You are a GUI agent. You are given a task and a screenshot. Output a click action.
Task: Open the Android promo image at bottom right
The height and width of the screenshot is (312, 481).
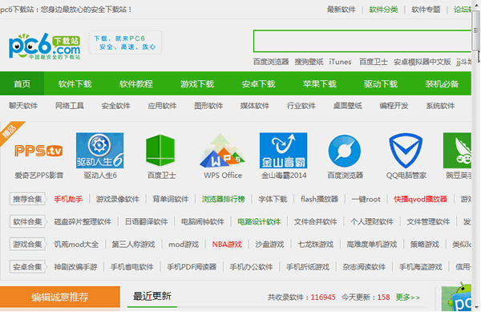(456, 297)
